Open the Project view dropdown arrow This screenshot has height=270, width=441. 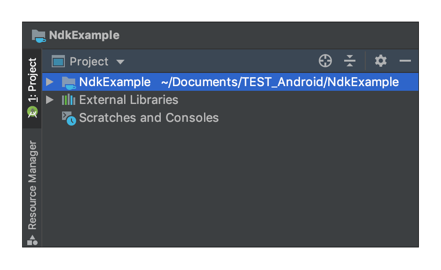120,62
